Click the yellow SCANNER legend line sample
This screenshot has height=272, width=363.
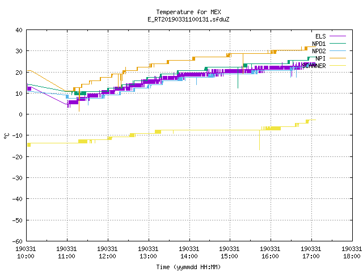pyautogui.click(x=337, y=66)
